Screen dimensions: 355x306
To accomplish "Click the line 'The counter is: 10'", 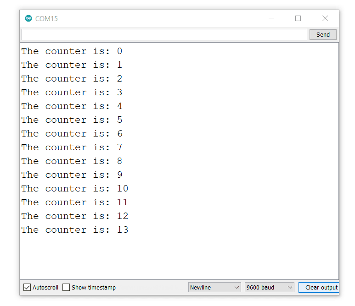I will (x=75, y=189).
